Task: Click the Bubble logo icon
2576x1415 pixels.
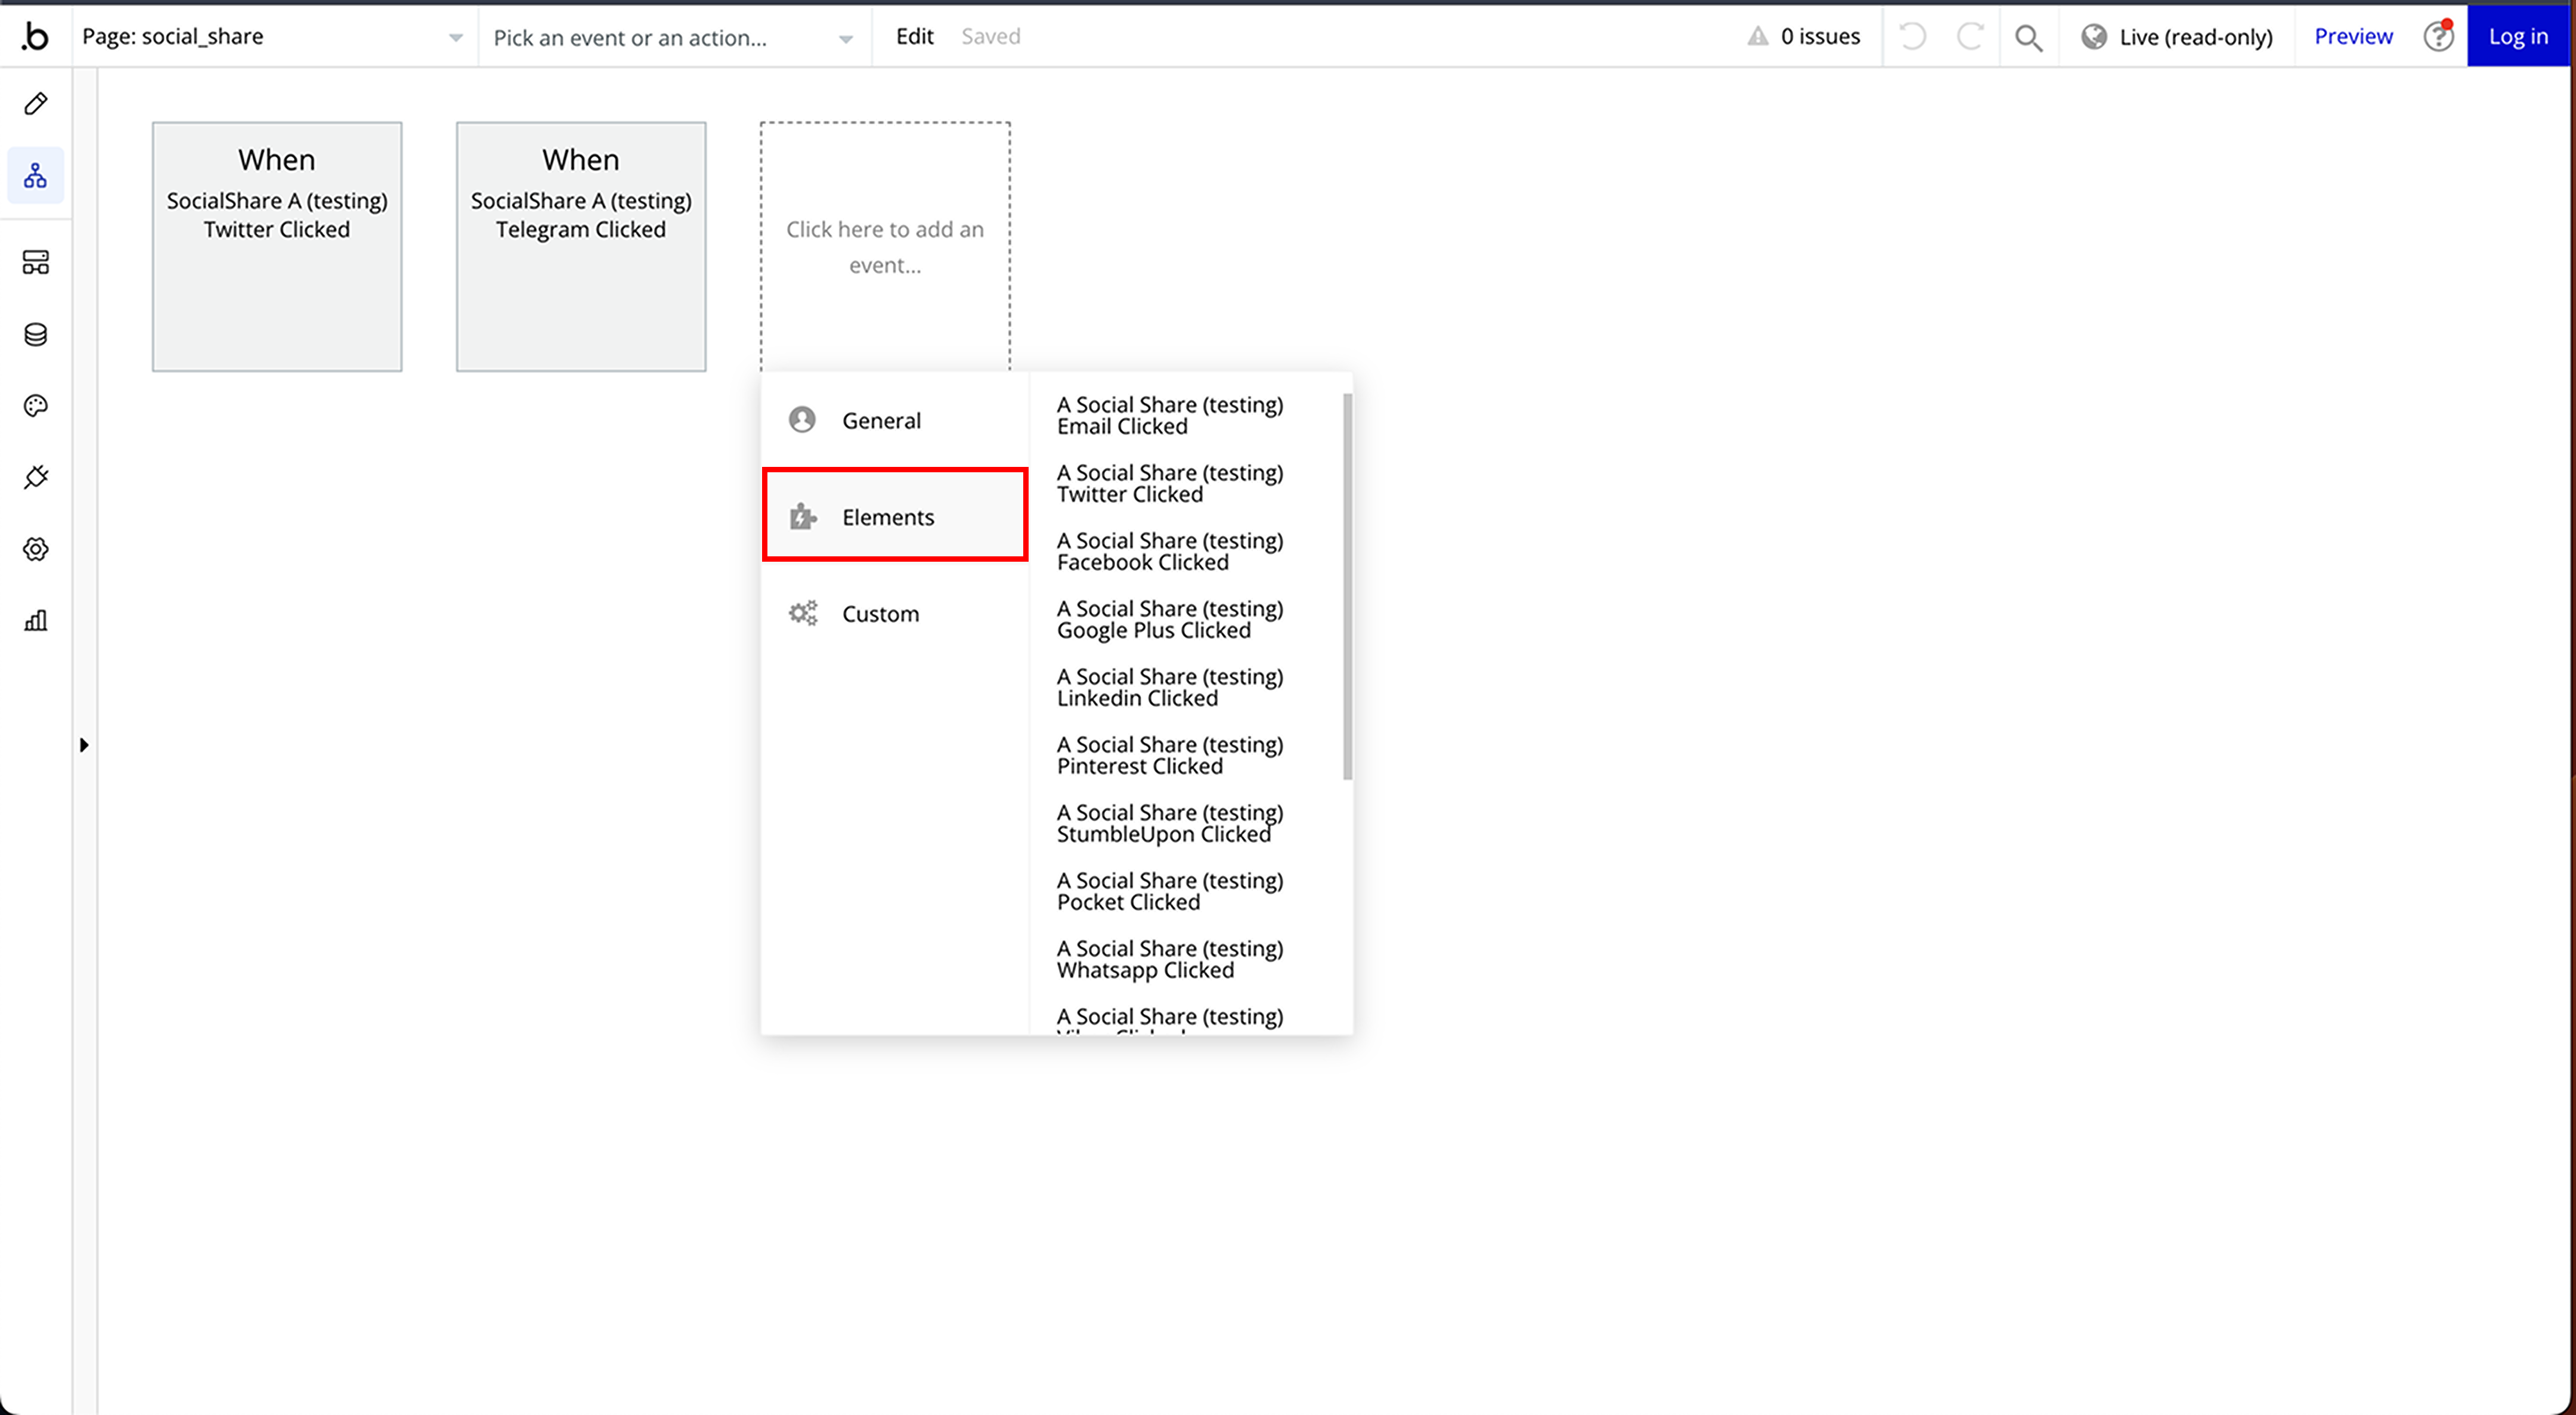Action: [36, 37]
